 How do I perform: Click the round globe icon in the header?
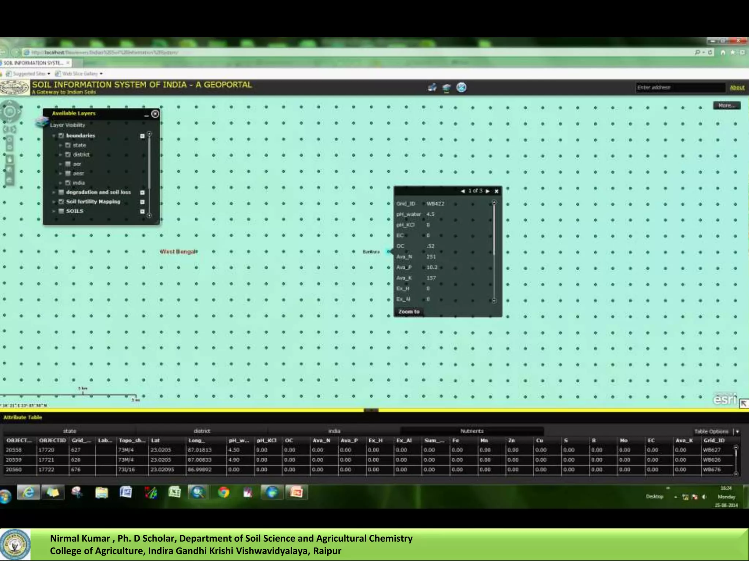(461, 87)
